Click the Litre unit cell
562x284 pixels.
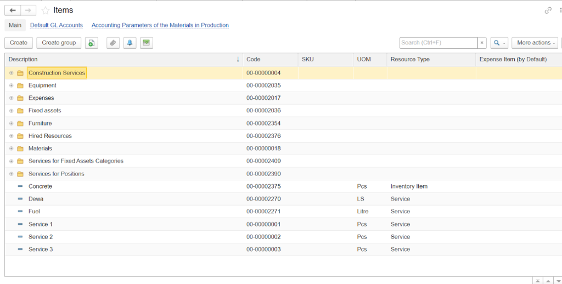click(x=363, y=211)
